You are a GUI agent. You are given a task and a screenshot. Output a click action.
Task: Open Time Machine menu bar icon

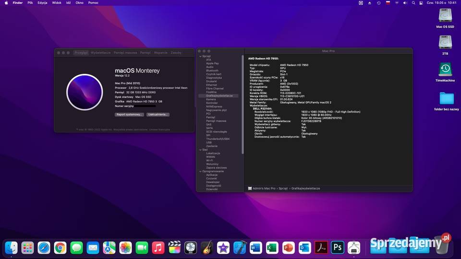tap(379, 3)
